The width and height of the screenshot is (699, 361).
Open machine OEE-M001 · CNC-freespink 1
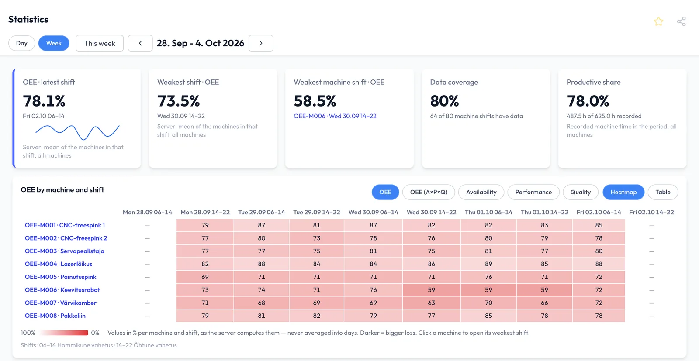click(65, 225)
